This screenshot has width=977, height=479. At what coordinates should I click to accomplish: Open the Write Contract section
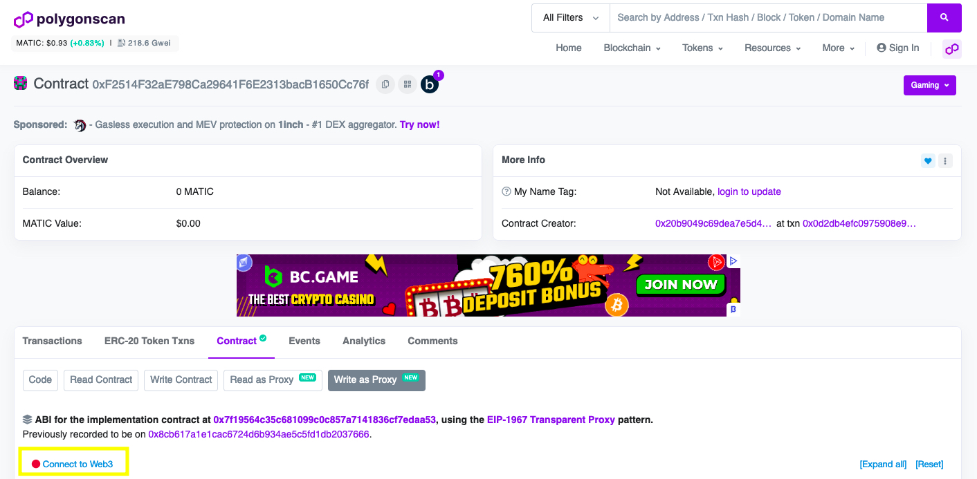tap(181, 380)
